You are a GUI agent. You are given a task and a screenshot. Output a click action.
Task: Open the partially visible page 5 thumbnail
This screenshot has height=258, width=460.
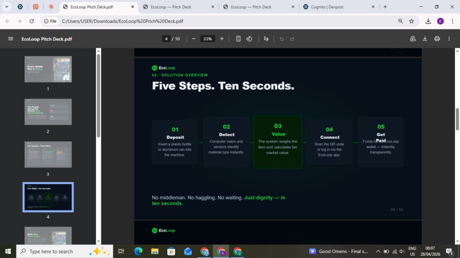(x=48, y=235)
